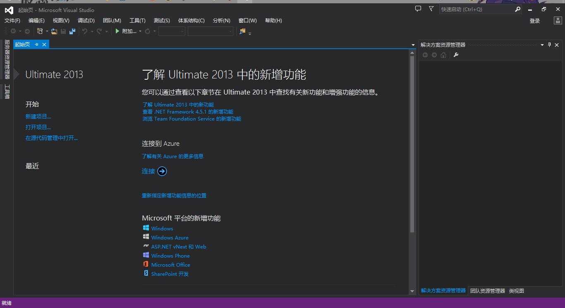Click the Visual Studio logo icon
This screenshot has width=565, height=308.
click(9, 10)
